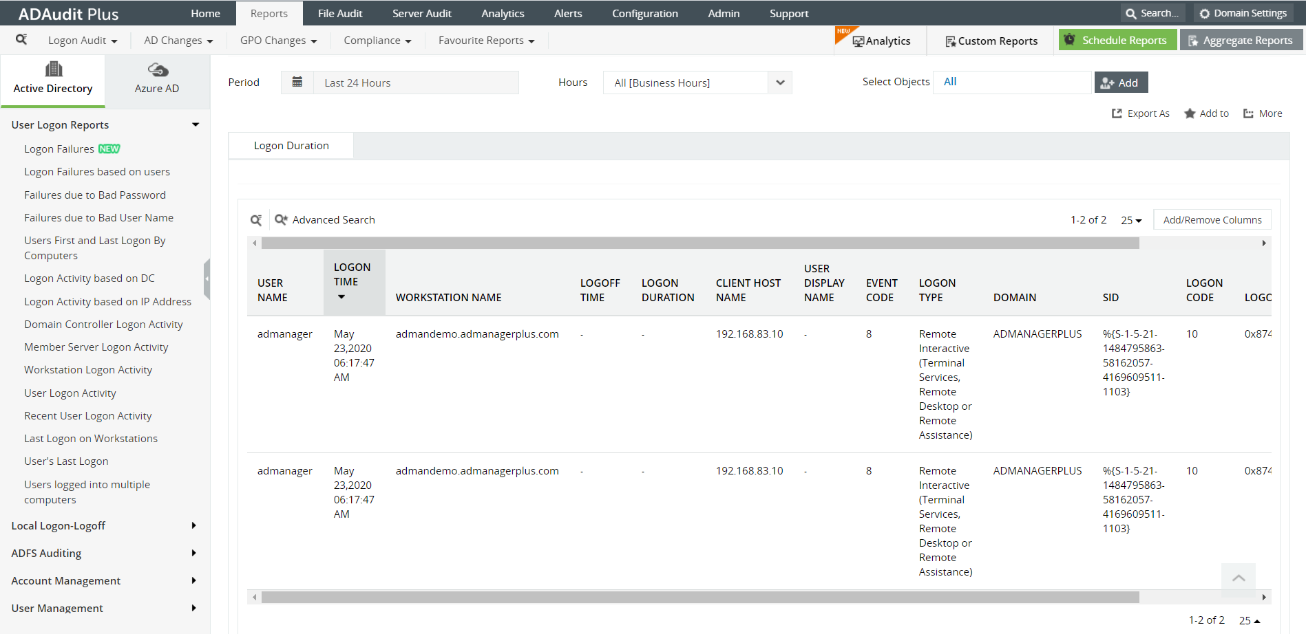Click the search magnifier icon in the submenu bar

[x=21, y=40]
